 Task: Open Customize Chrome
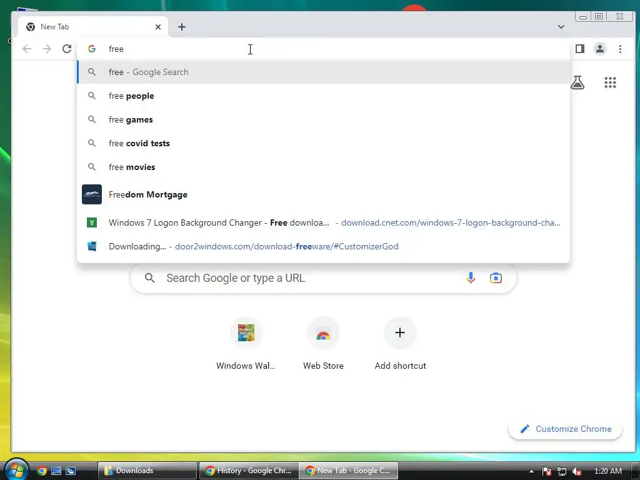(565, 429)
